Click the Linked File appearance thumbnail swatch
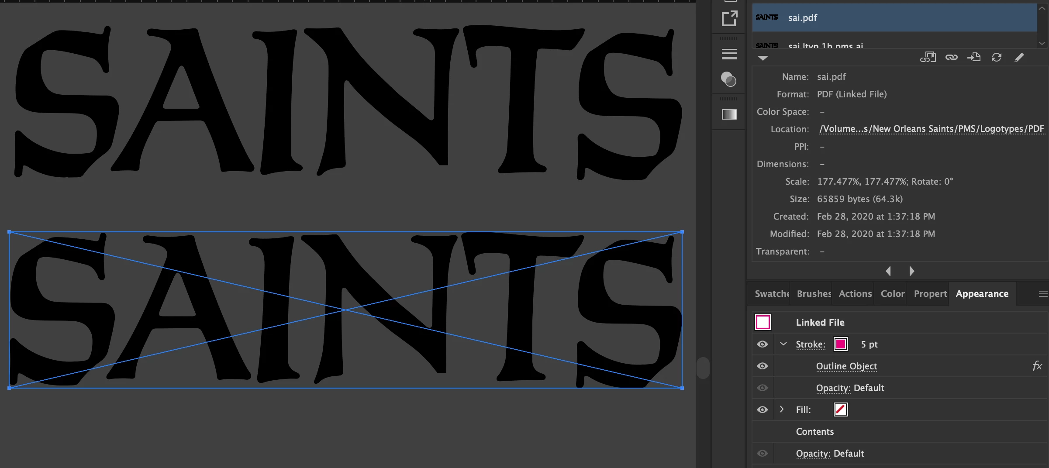This screenshot has width=1049, height=468. click(763, 322)
